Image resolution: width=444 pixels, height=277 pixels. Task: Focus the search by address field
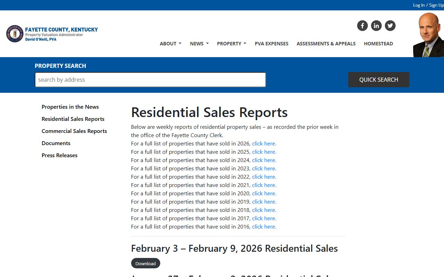(150, 80)
